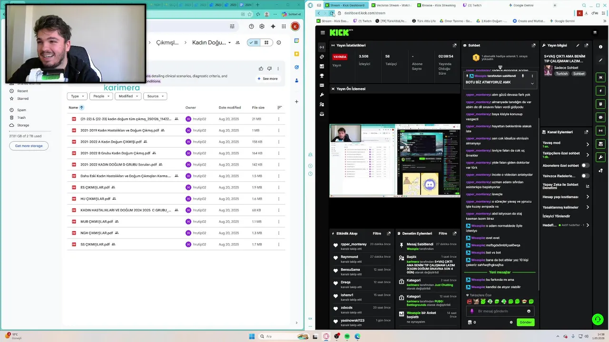
Task: Open the stream icon in Kick left sidebar
Action: click(x=322, y=47)
